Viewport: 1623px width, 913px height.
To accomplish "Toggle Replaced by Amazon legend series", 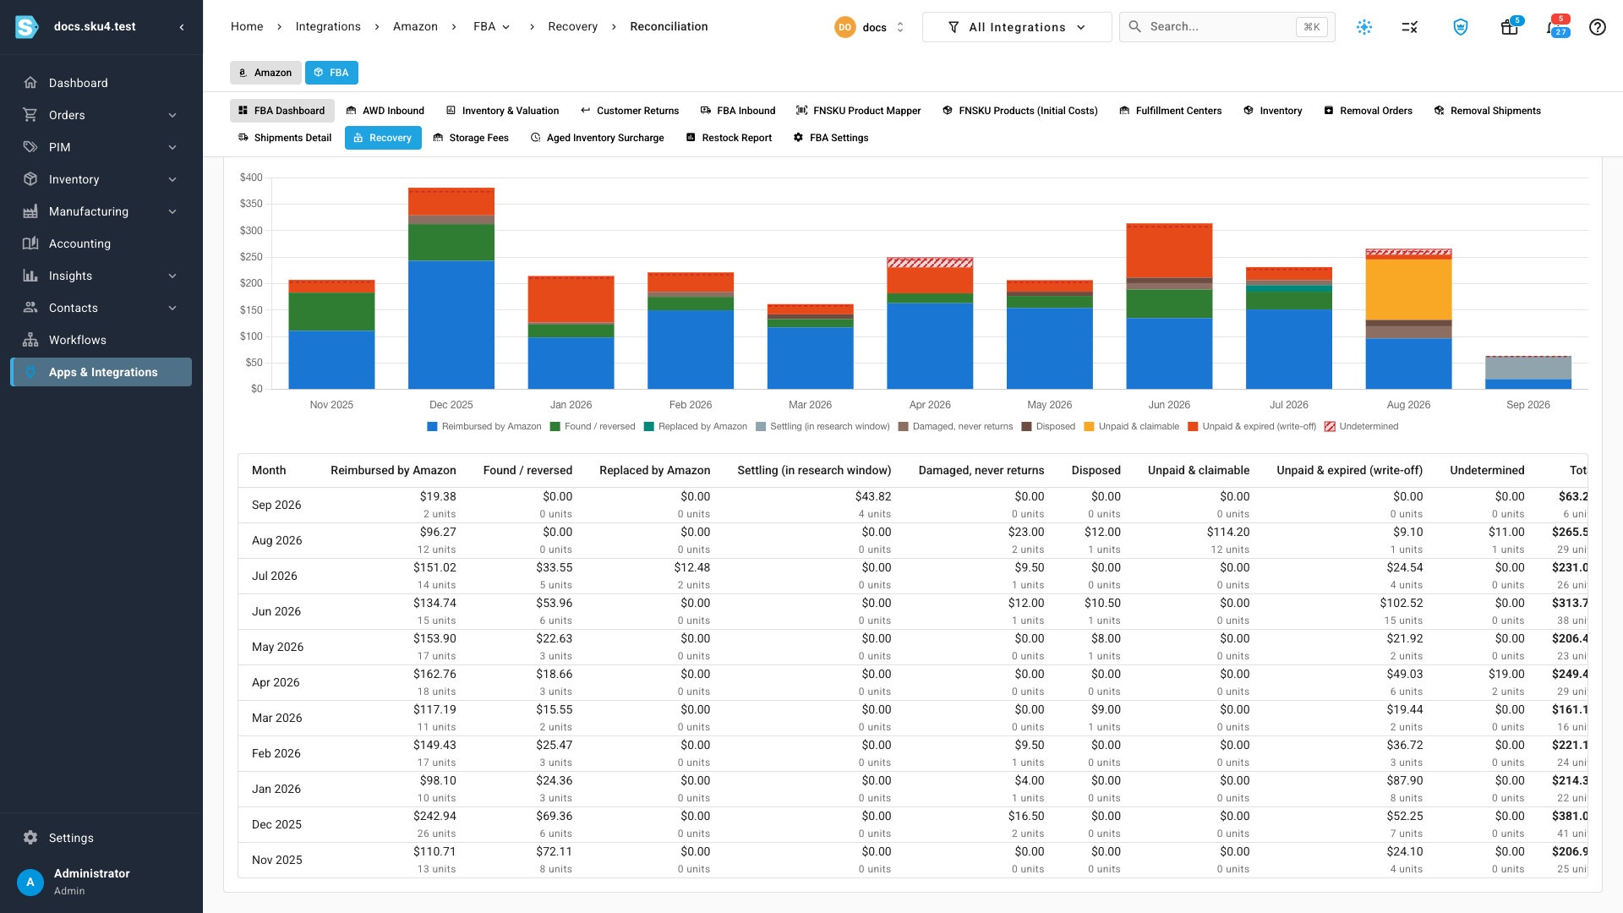I will (696, 427).
